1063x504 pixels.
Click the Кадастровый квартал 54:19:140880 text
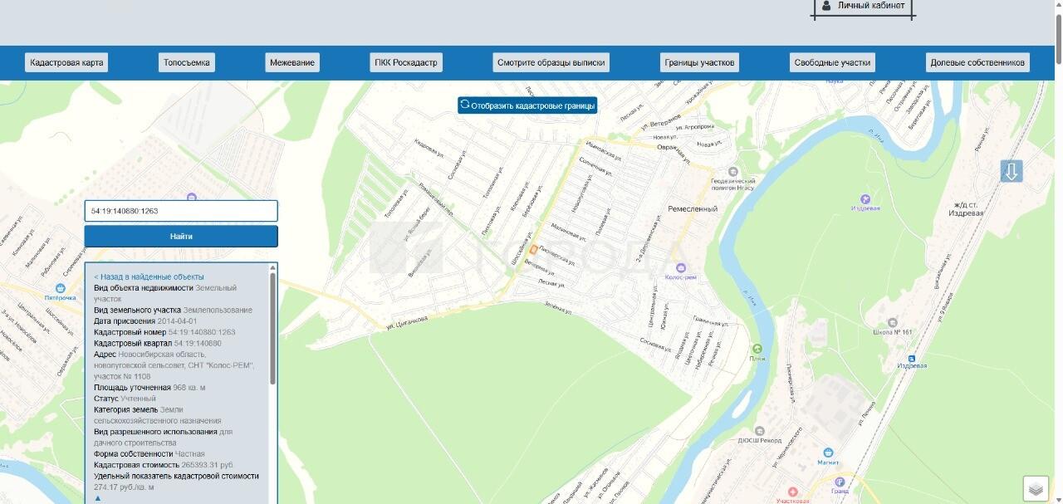(158, 343)
